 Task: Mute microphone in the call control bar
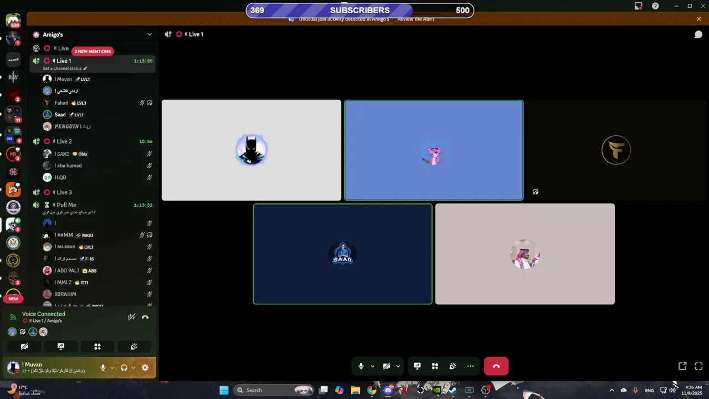[361, 366]
